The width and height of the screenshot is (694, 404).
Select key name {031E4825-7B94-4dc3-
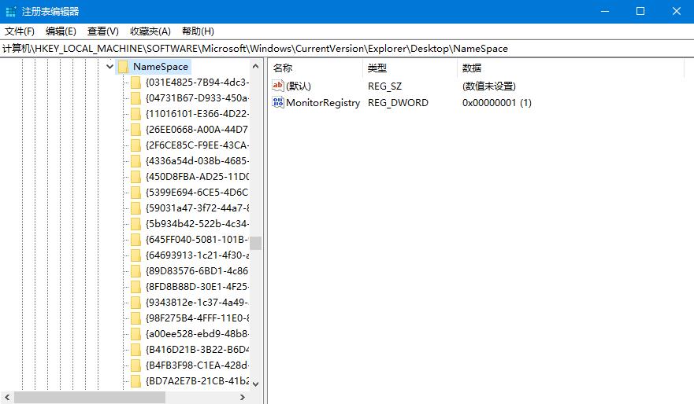coord(198,83)
